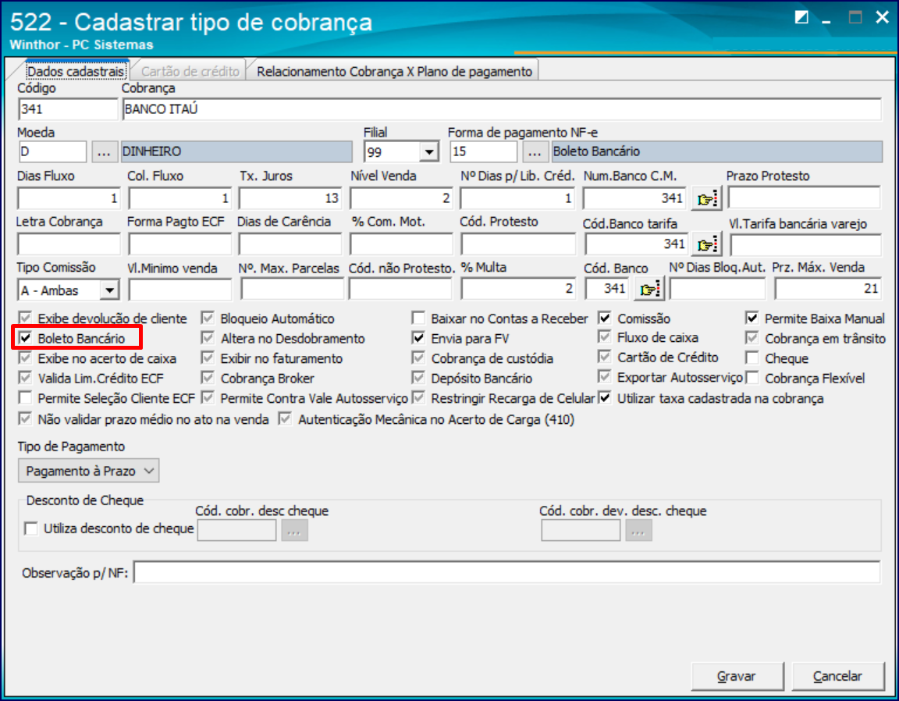Viewport: 899px width, 701px height.
Task: Switch to Cartão de crédito tab
Action: (190, 71)
